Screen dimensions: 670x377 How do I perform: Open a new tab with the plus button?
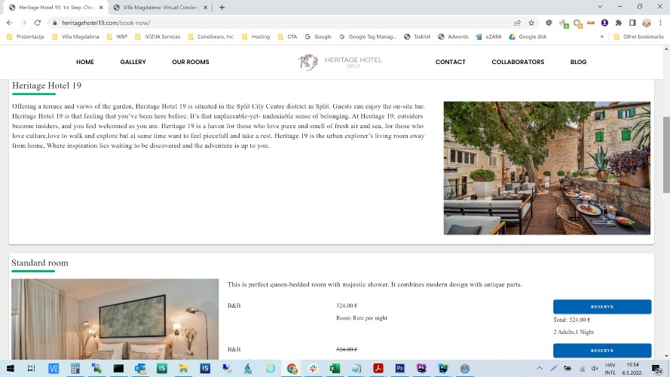pyautogui.click(x=222, y=8)
